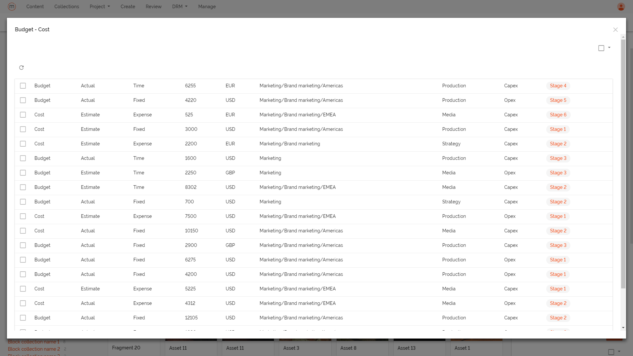
Task: Click the Stage 5 tag
Action: pyautogui.click(x=558, y=100)
